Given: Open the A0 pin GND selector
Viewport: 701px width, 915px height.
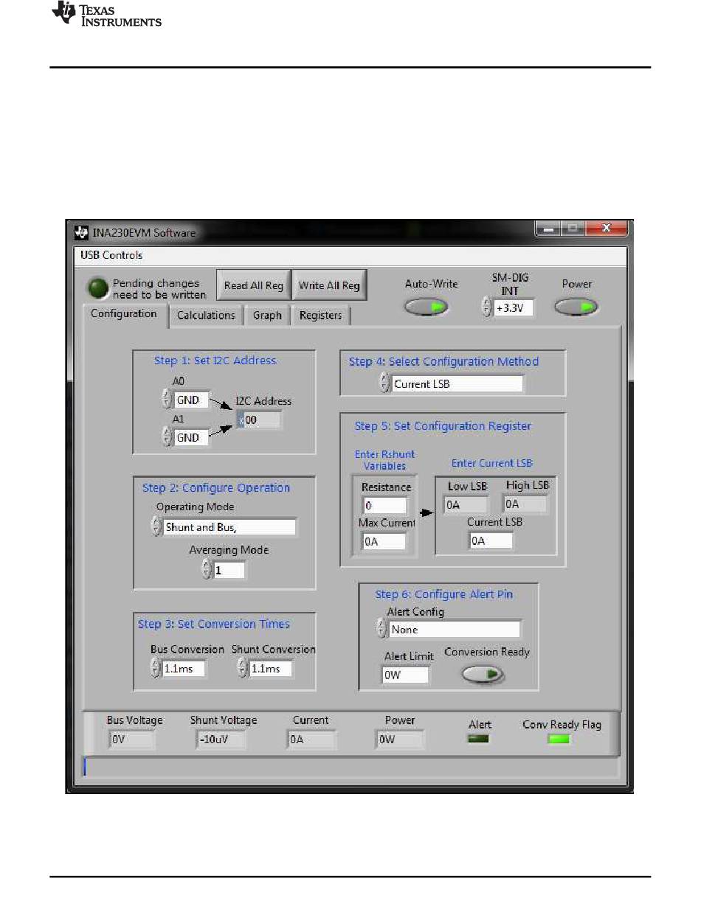Looking at the screenshot, I should (x=192, y=400).
